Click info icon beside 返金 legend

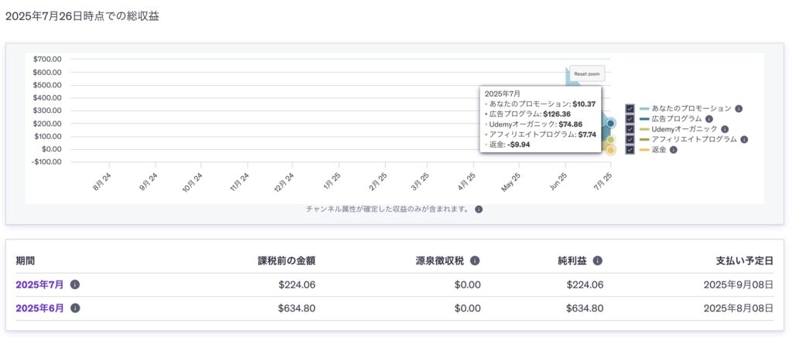tap(673, 149)
